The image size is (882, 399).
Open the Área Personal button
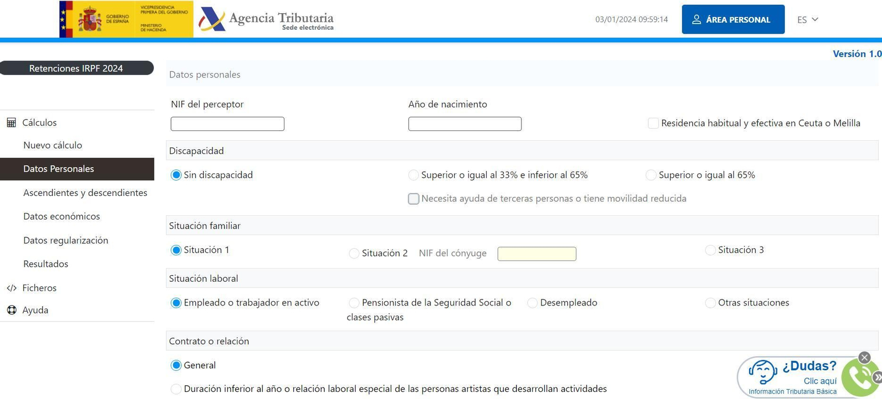point(733,20)
